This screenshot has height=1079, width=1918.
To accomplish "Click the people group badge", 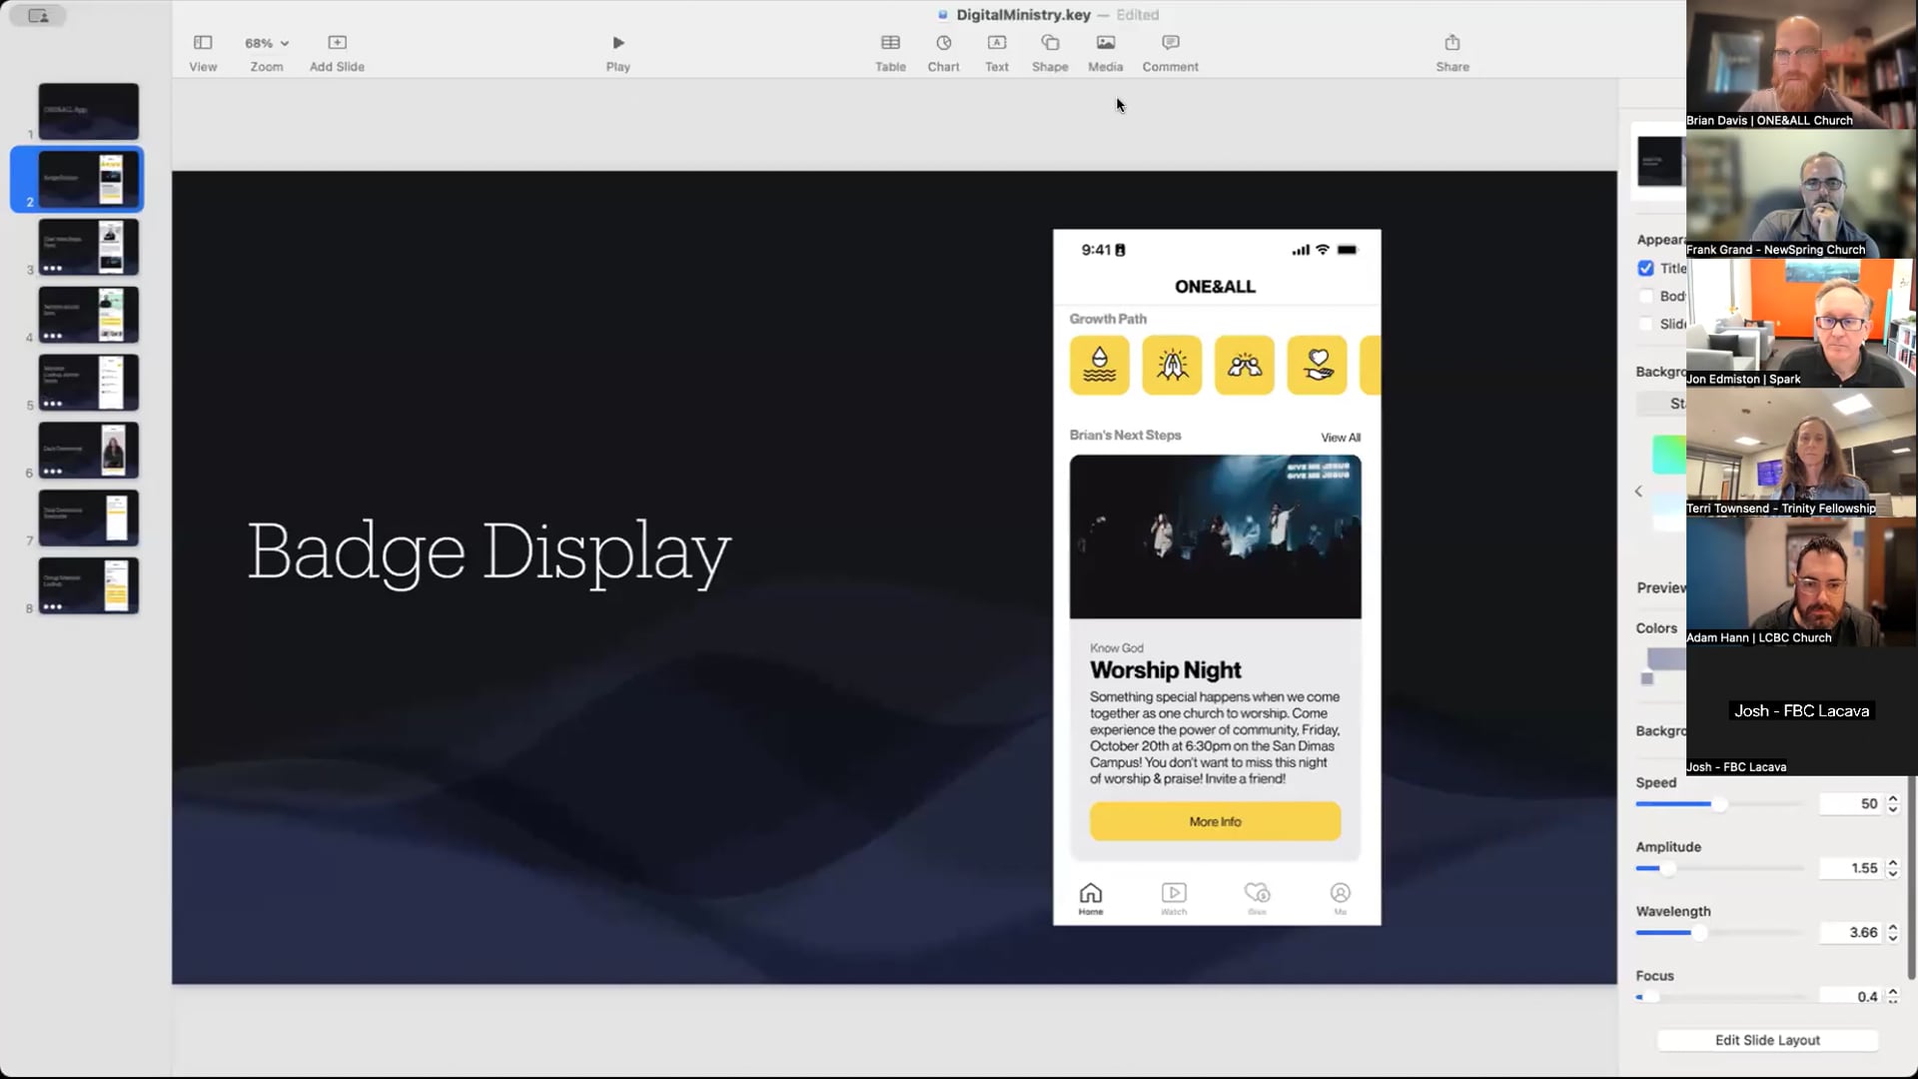I will (x=1244, y=366).
